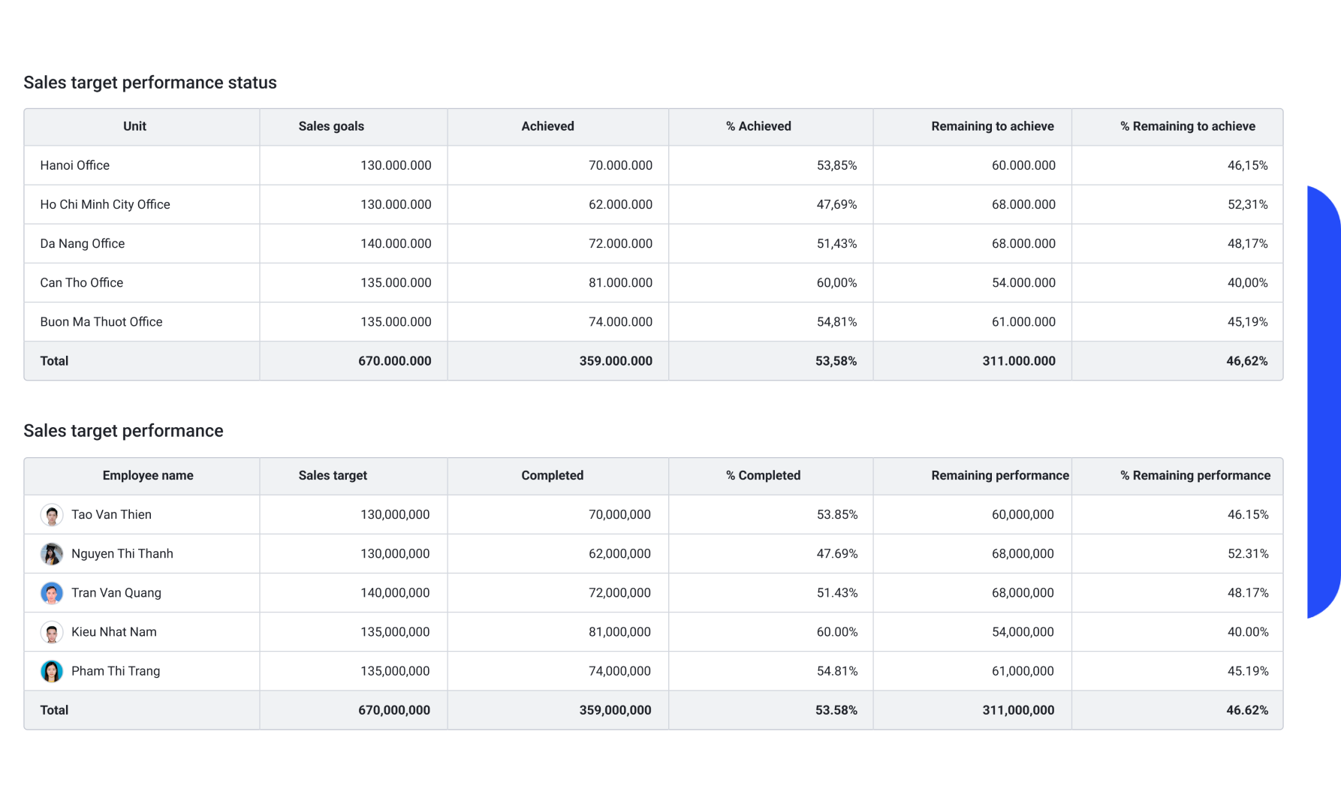
Task: Click Tao Van Thien's profile avatar
Action: tap(52, 514)
